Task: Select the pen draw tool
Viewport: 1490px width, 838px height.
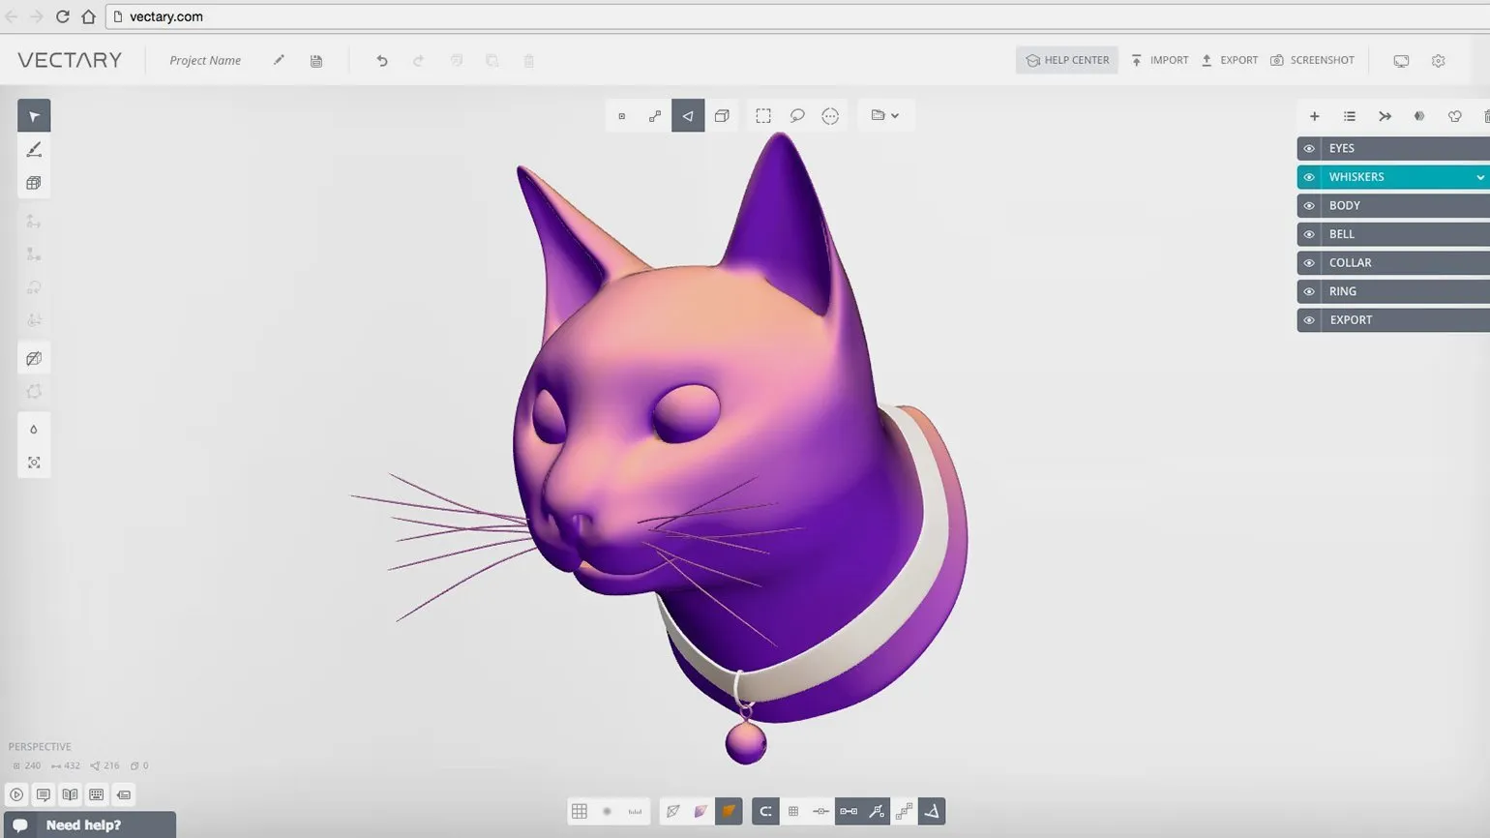Action: click(x=34, y=149)
